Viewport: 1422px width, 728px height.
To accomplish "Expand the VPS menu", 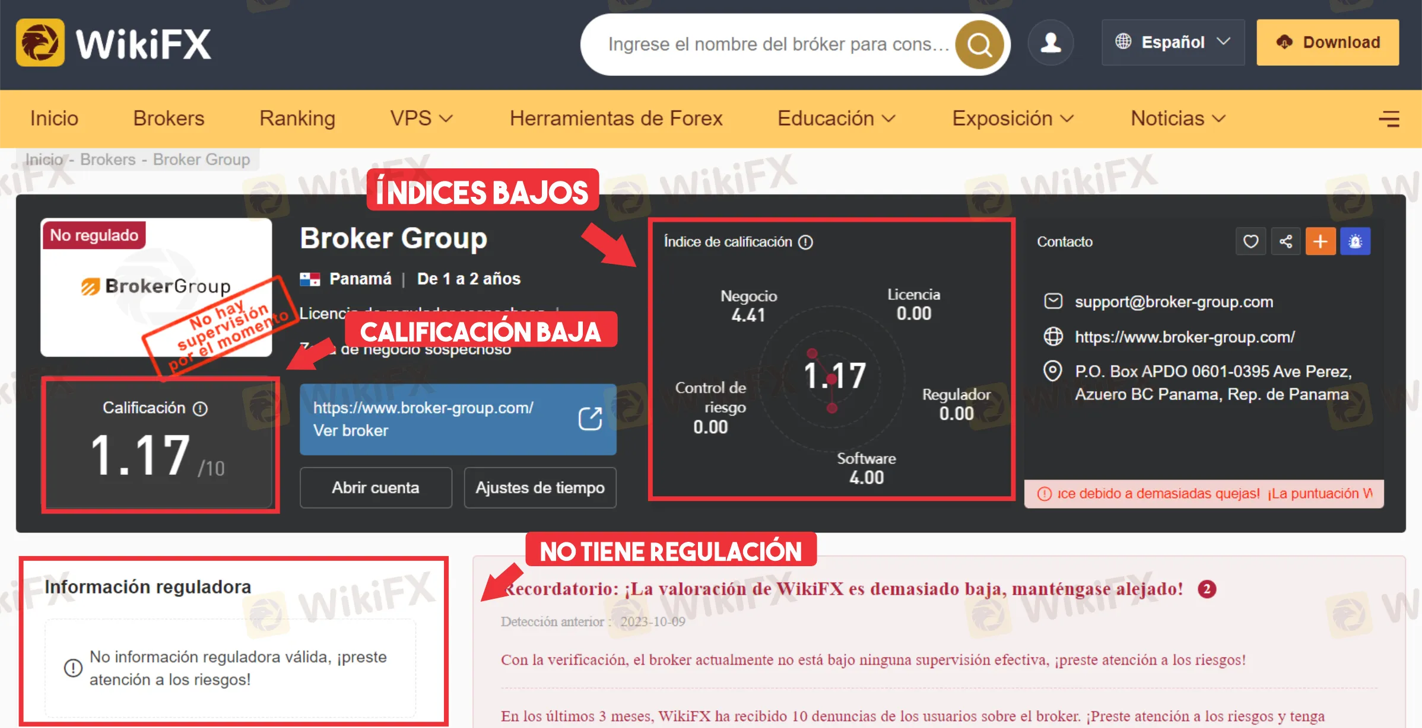I will coord(421,119).
